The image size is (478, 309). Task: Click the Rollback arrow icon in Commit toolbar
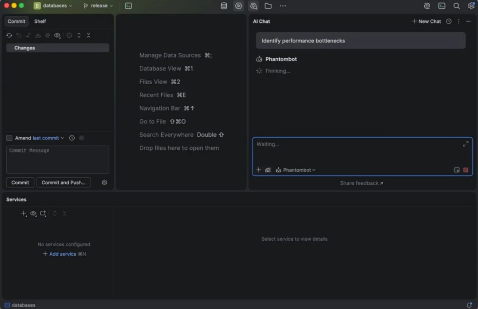tap(19, 35)
